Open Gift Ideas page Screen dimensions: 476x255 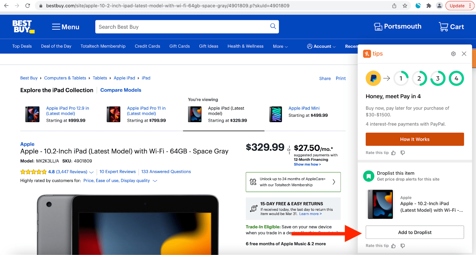(x=209, y=46)
